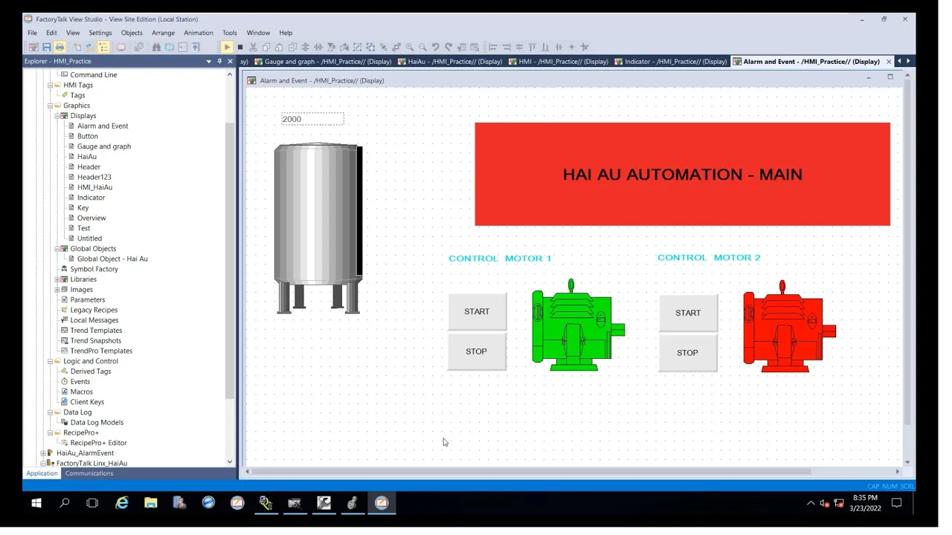Click the Align Right toolbar icon
Screen dimensions: 952x535
click(506, 47)
